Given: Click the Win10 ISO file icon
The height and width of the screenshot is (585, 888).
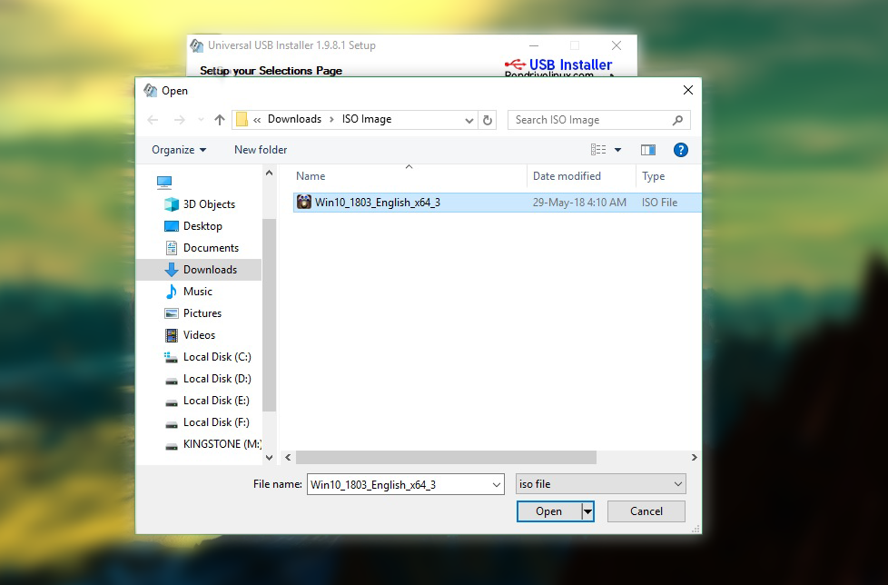Looking at the screenshot, I should (x=304, y=203).
